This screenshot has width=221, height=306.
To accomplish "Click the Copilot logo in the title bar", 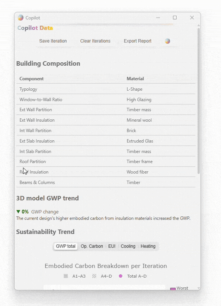I will pyautogui.click(x=20, y=18).
